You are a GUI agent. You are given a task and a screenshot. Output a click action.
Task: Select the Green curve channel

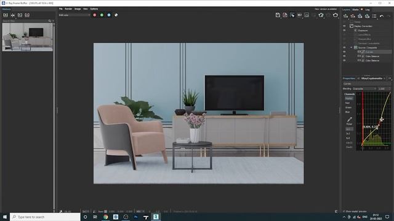348,107
